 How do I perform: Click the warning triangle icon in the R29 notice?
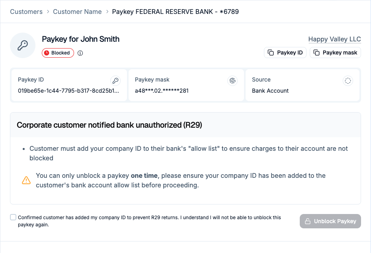coord(26,180)
